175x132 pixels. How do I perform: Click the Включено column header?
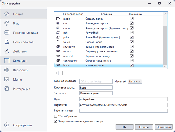click(x=135, y=14)
